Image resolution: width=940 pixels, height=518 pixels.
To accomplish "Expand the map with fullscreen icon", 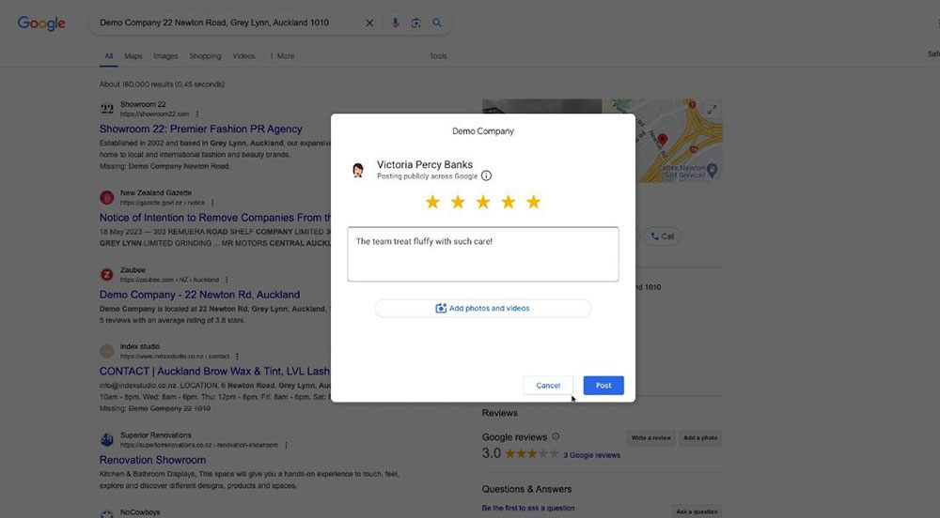I will (712, 110).
